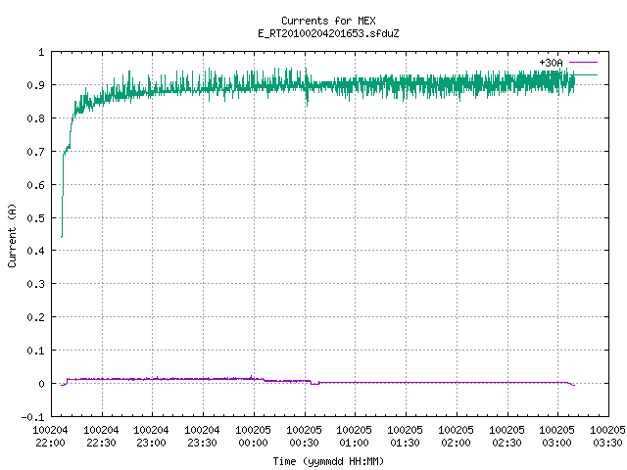Click the green line sample in legend

coord(586,75)
